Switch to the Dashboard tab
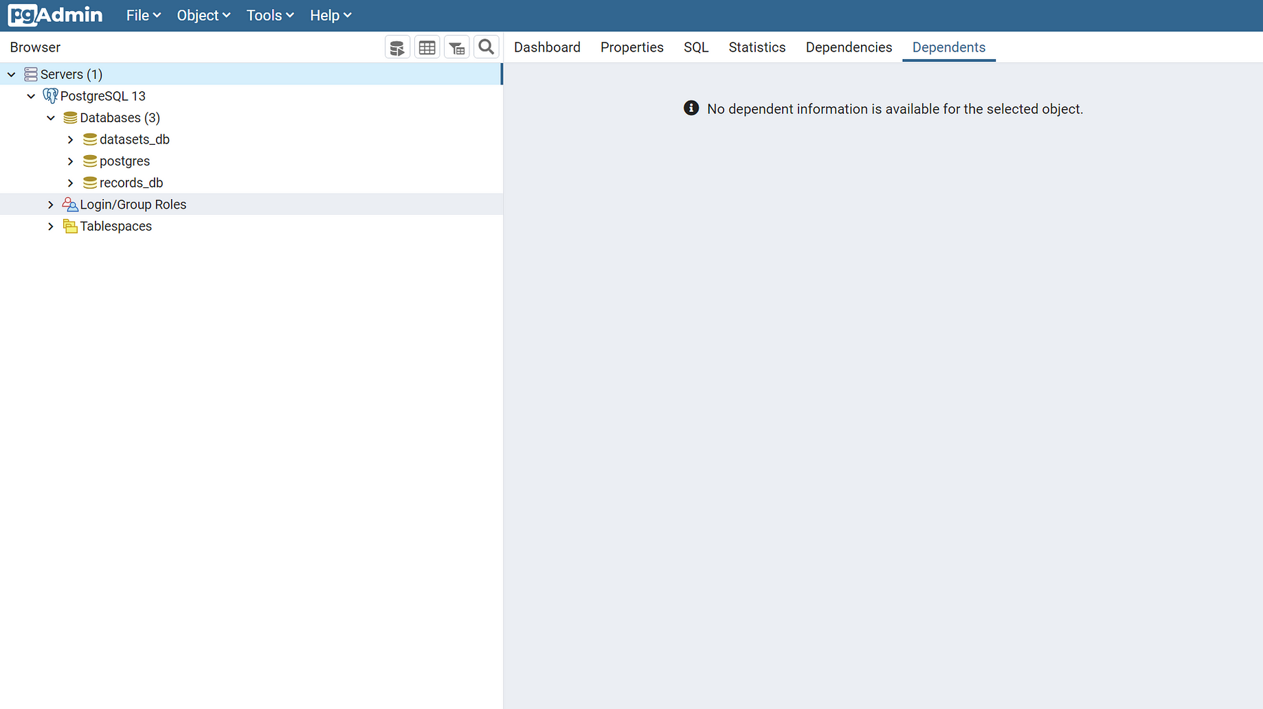1263x709 pixels. (x=547, y=47)
